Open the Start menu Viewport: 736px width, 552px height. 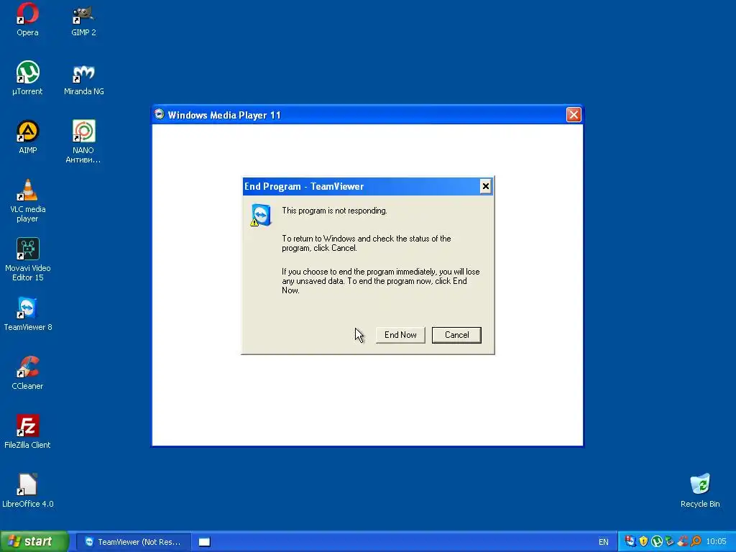pos(34,542)
